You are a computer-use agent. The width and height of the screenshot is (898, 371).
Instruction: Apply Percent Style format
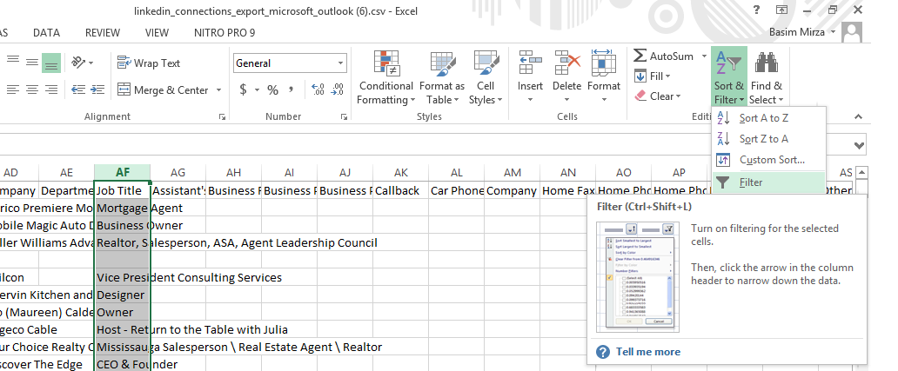[272, 89]
